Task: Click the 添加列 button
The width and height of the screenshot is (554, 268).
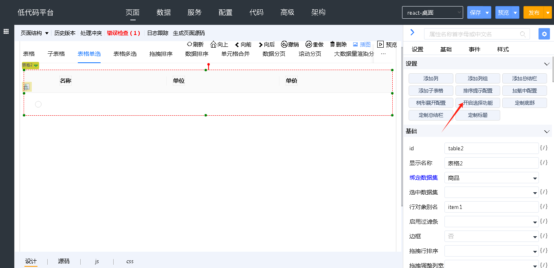Action: click(431, 79)
